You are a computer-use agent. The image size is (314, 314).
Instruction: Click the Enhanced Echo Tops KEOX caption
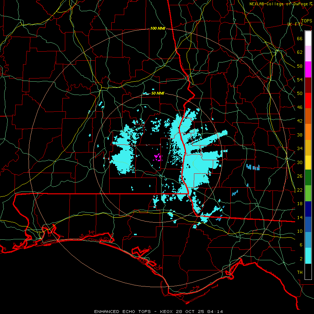click(x=158, y=312)
